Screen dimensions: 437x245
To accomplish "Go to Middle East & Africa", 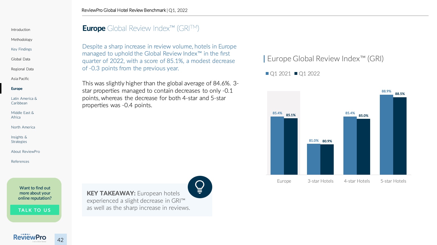I will tap(22, 115).
